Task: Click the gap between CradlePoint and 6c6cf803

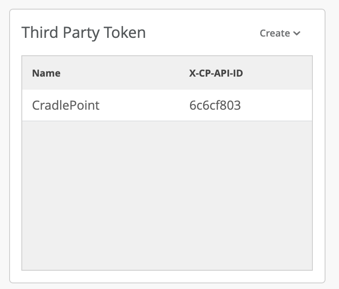Action: pyautogui.click(x=144, y=105)
